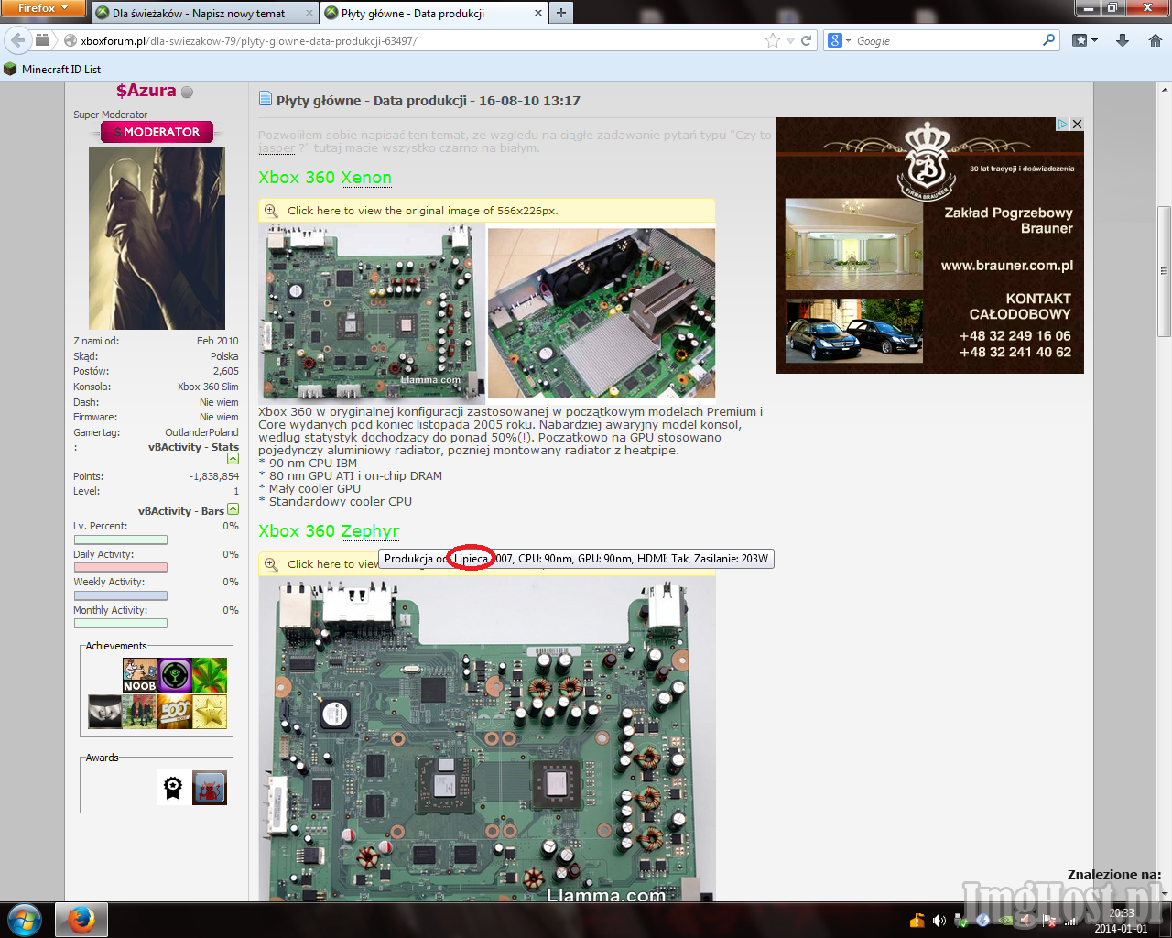Image resolution: width=1172 pixels, height=938 pixels.
Task: Collapse the vBActivity - Bars section
Action: pyautogui.click(x=233, y=509)
